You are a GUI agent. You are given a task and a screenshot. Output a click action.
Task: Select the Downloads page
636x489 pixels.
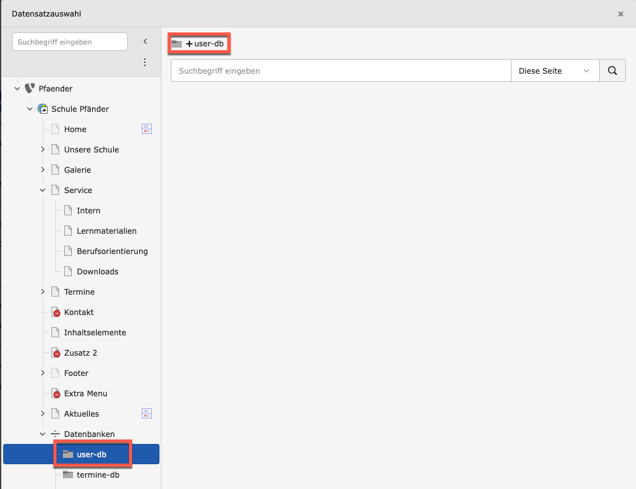pos(97,271)
